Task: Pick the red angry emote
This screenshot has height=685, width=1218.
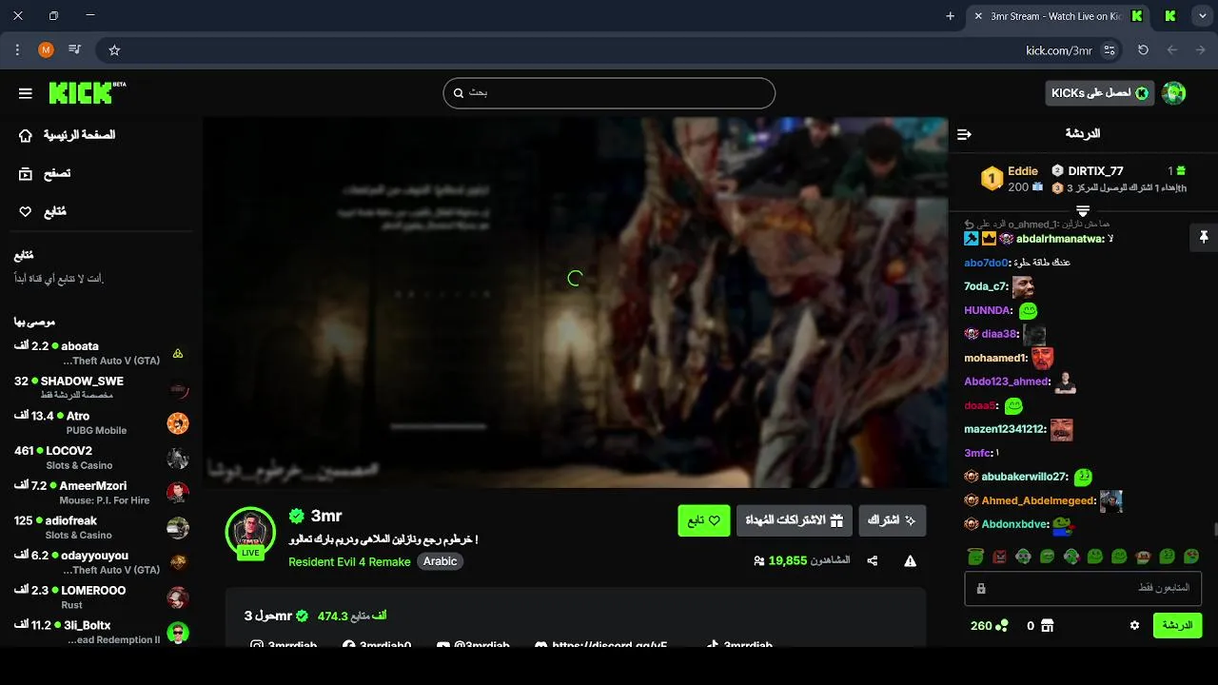Action: (999, 557)
